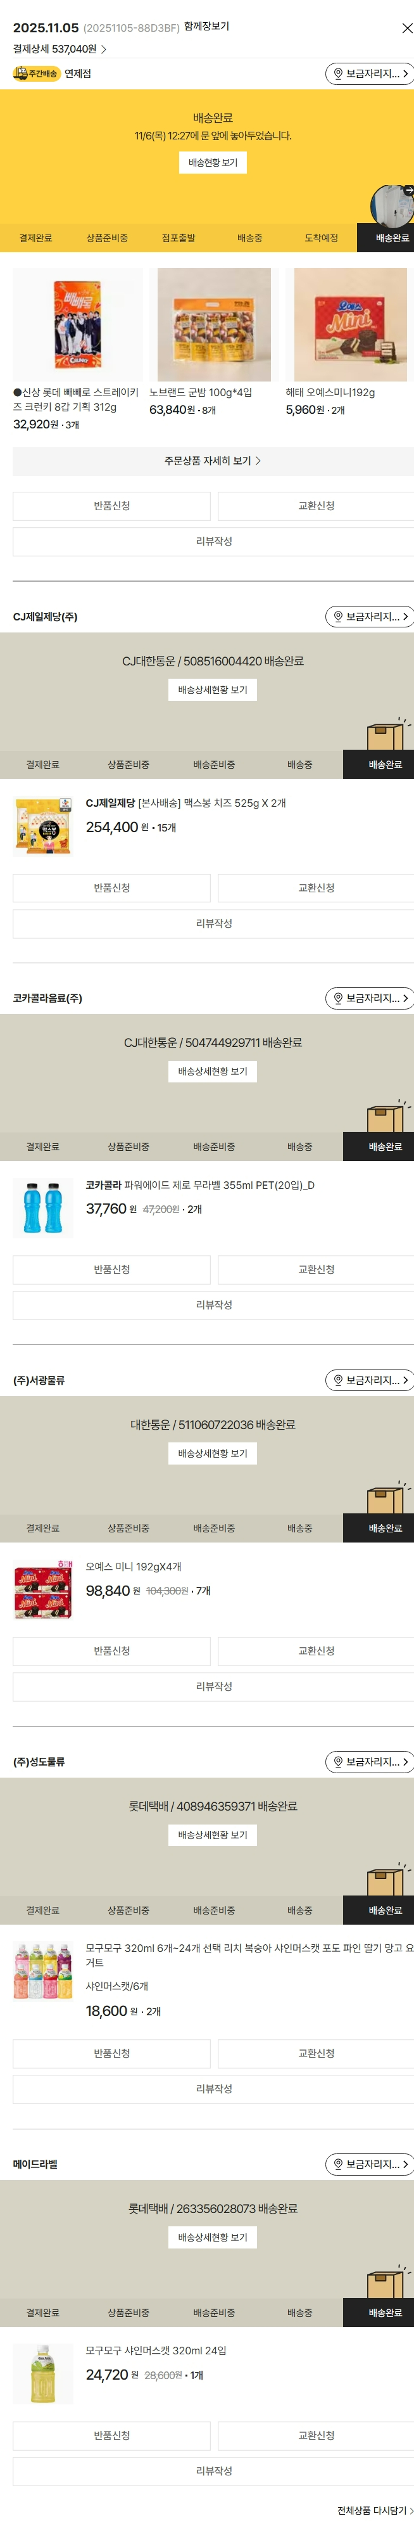This screenshot has height=2521, width=414.
Task: Open the 해태 오예스미니 product image
Action: 349,325
